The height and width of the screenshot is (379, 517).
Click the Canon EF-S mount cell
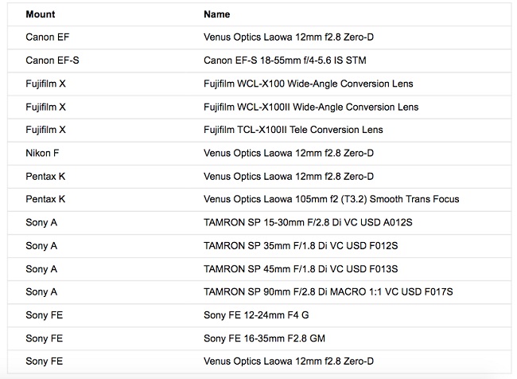pos(52,61)
